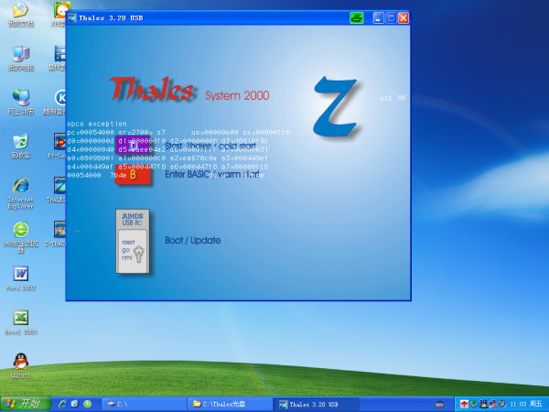Click the 'usb .98' text

(393, 98)
